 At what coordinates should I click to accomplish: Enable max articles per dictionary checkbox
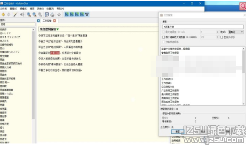tap(163, 37)
